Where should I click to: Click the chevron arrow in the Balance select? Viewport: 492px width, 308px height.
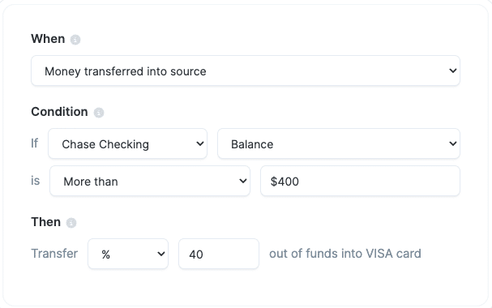pyautogui.click(x=452, y=143)
